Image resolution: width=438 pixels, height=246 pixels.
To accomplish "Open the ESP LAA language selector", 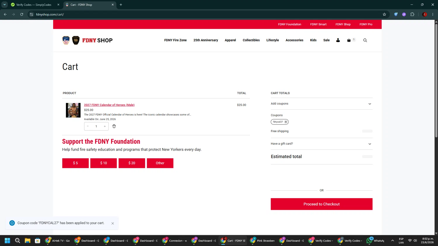I will [x=401, y=240].
